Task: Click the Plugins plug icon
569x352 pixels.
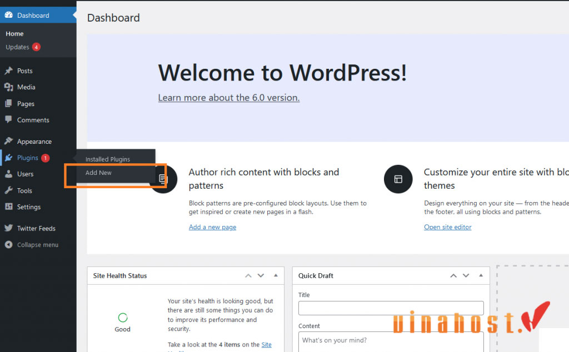Action: click(9, 158)
